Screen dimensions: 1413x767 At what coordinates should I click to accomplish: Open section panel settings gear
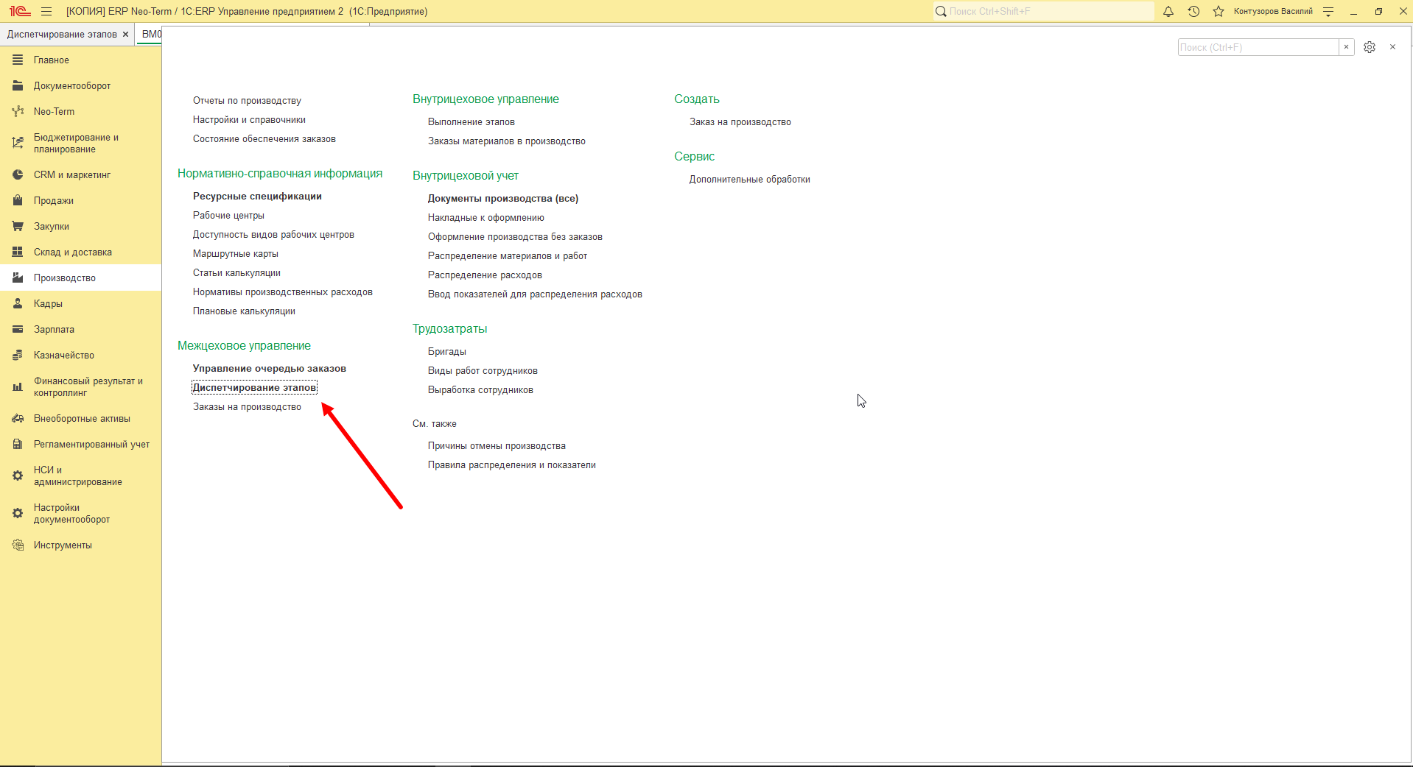[x=1370, y=47]
